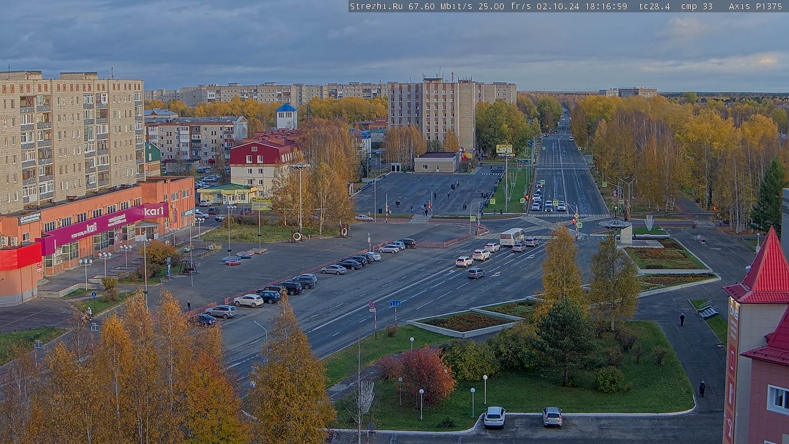Click the "cmp 33" compression value
Viewport: 789px width, 444px height.
click(x=697, y=6)
